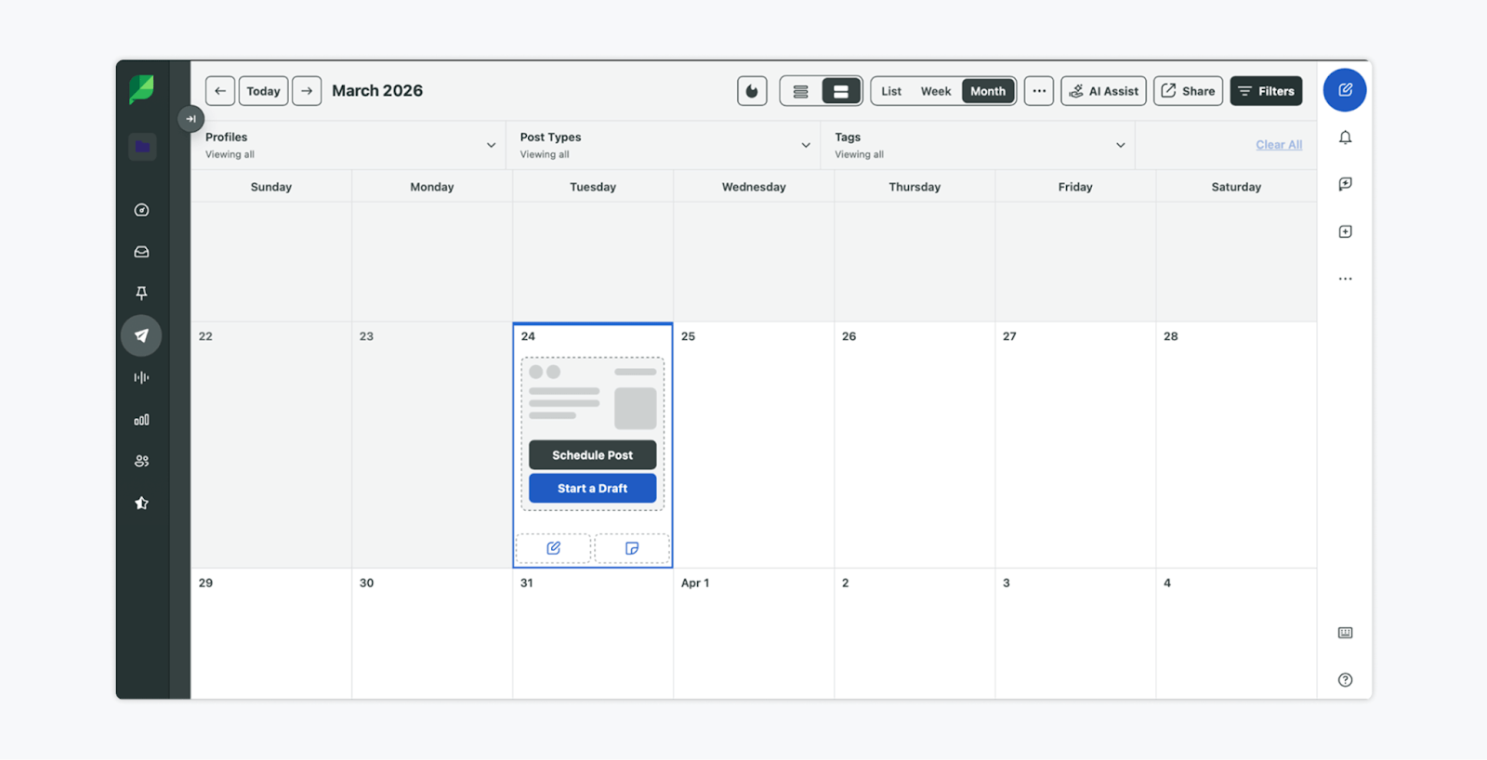Open the Reviews star icon
Viewport: 1487px width, 760px height.
coord(141,504)
